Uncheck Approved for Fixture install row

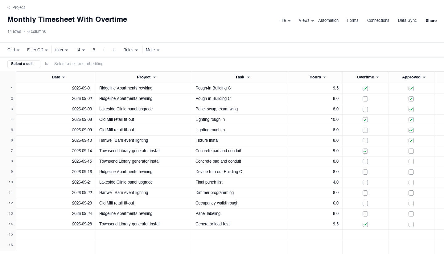pos(411,141)
